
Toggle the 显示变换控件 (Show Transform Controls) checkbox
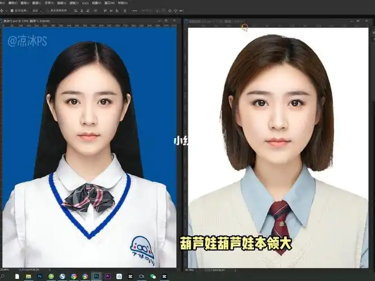48,10
